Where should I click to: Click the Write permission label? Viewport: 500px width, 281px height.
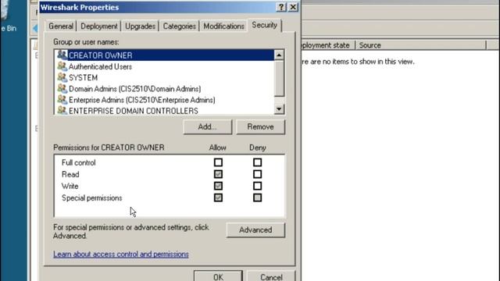click(70, 187)
